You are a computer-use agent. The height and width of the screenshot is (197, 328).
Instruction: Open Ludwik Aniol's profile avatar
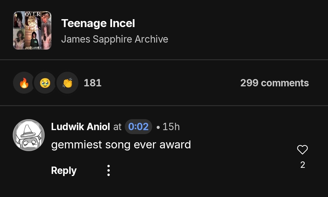[x=29, y=135]
